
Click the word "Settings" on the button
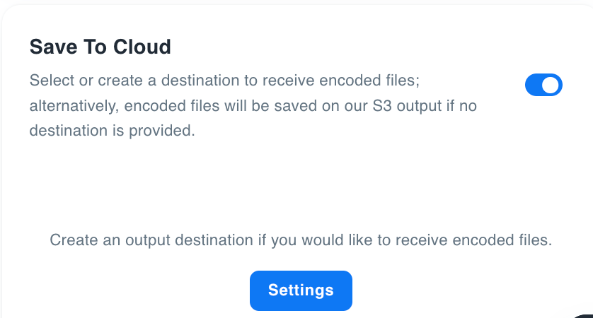point(301,290)
